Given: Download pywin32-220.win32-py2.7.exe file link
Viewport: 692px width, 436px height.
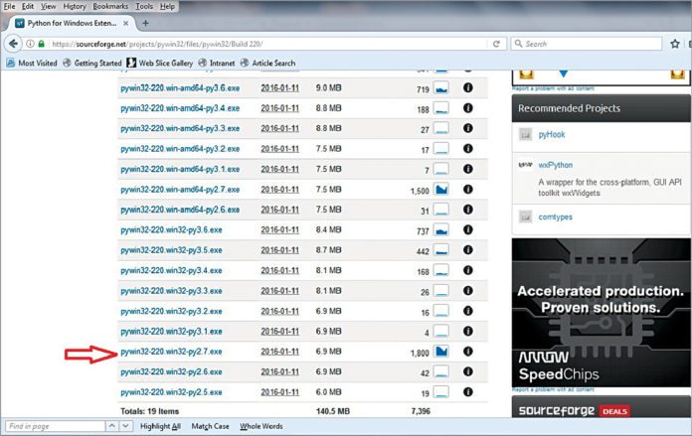Looking at the screenshot, I should pyautogui.click(x=170, y=352).
